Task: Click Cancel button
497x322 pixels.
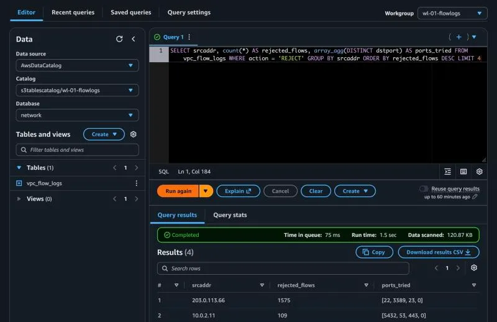Action: pyautogui.click(x=281, y=191)
